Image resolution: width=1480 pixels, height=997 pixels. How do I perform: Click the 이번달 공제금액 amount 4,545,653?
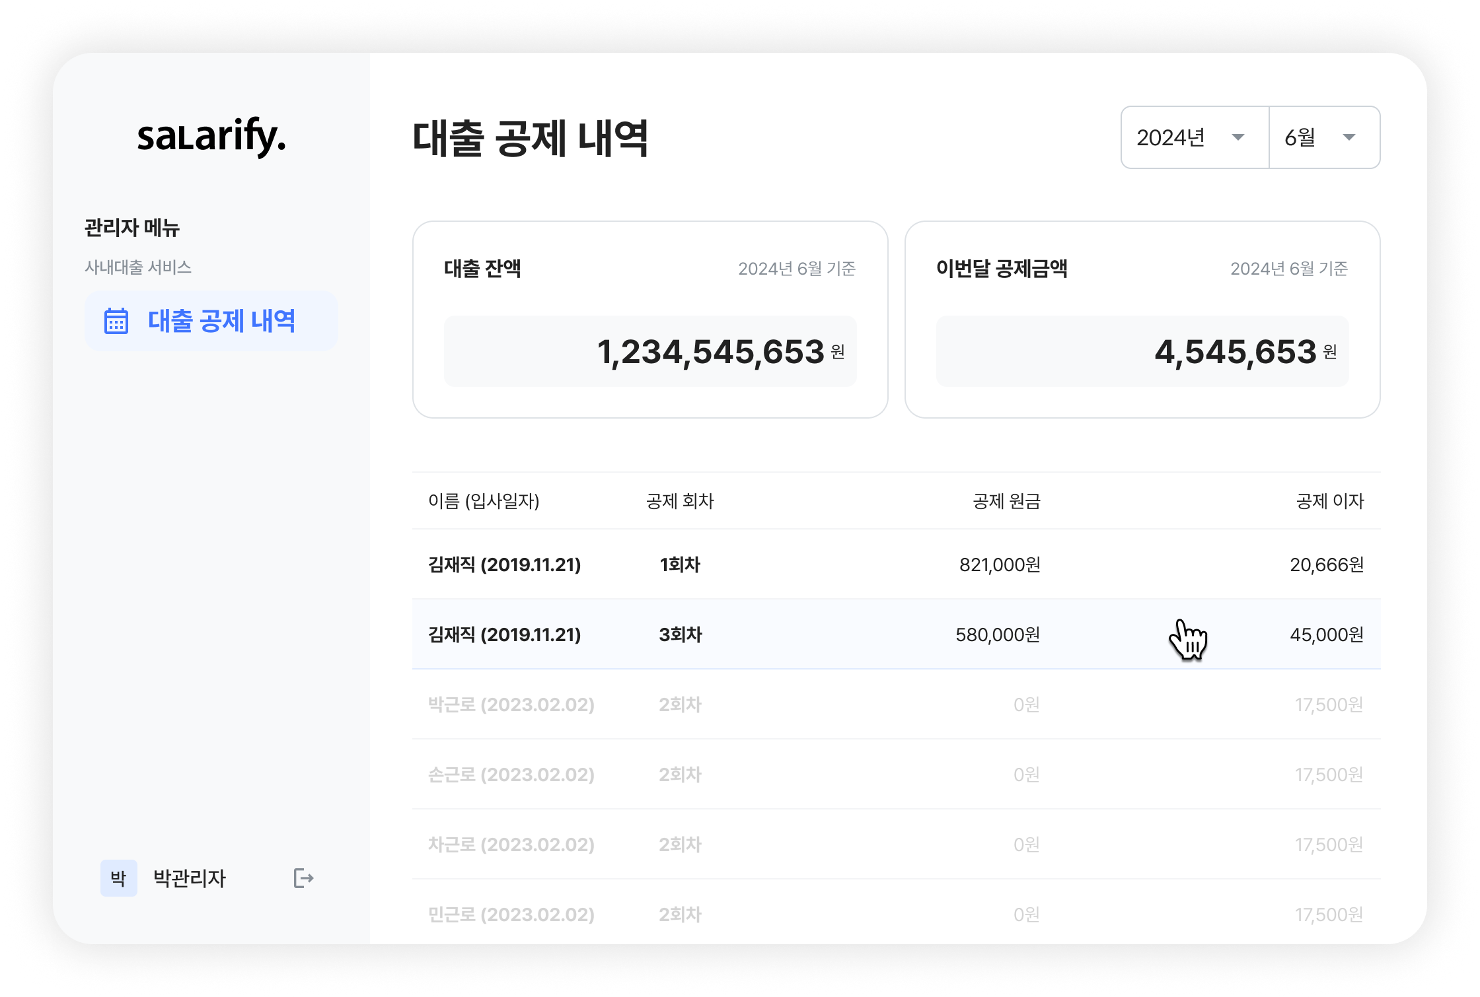[1235, 351]
